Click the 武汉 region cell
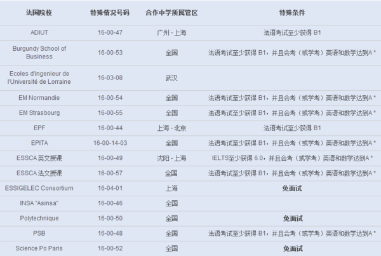Screen dimensions: 381x256 [171, 77]
